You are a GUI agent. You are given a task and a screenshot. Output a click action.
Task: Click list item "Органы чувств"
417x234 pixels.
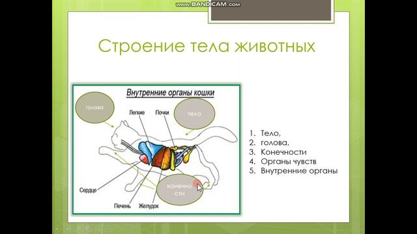[289, 161]
